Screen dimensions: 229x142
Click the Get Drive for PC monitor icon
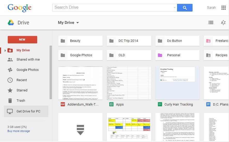click(10, 111)
